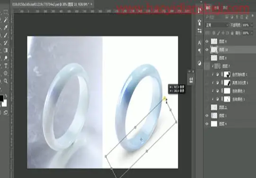
Task: Expand the fill percentage dropdown arrow
Action: (252, 33)
